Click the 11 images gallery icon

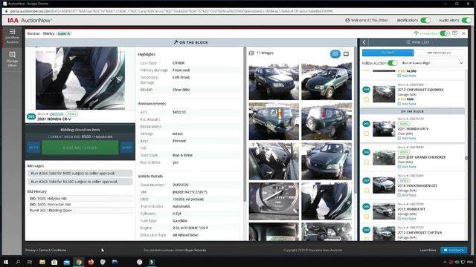(251, 53)
